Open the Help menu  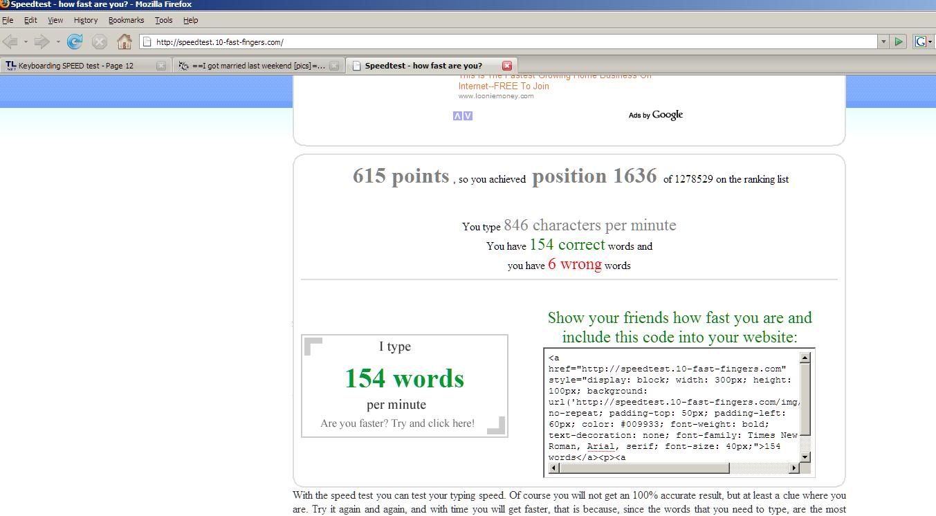click(190, 20)
